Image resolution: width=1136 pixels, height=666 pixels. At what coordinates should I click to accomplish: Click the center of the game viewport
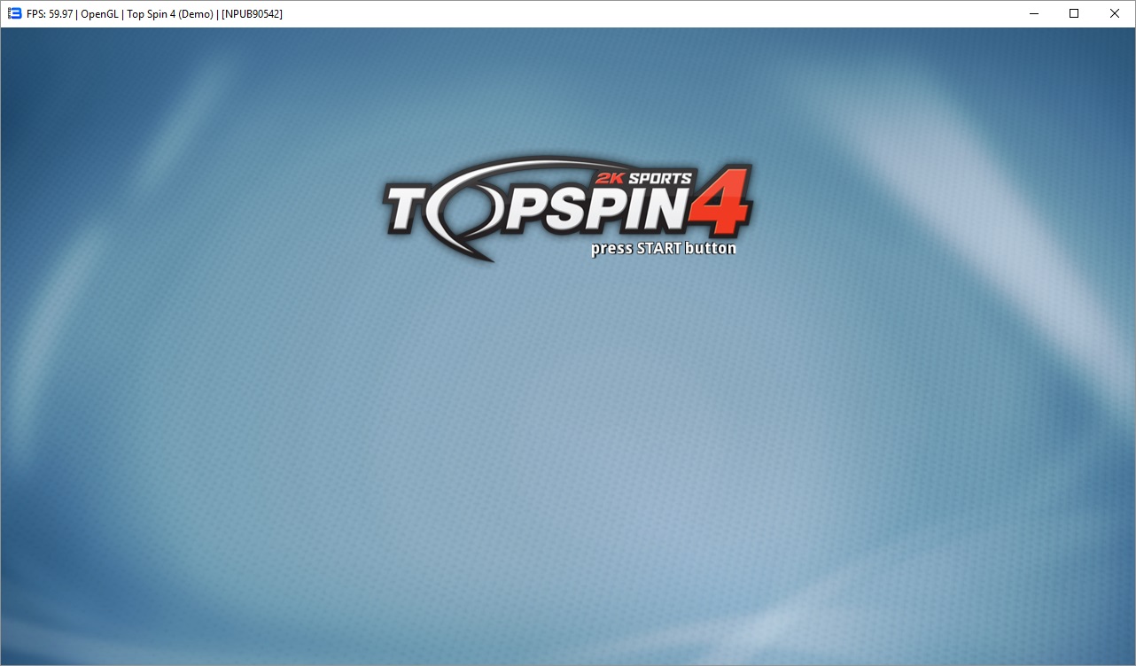pos(568,346)
